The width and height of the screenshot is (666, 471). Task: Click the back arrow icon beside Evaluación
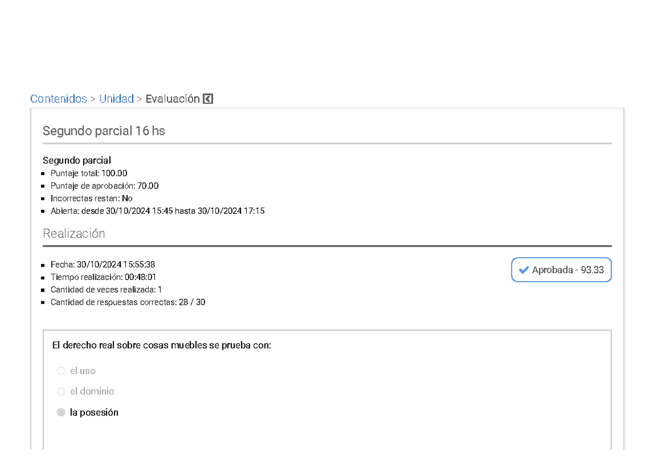(208, 99)
